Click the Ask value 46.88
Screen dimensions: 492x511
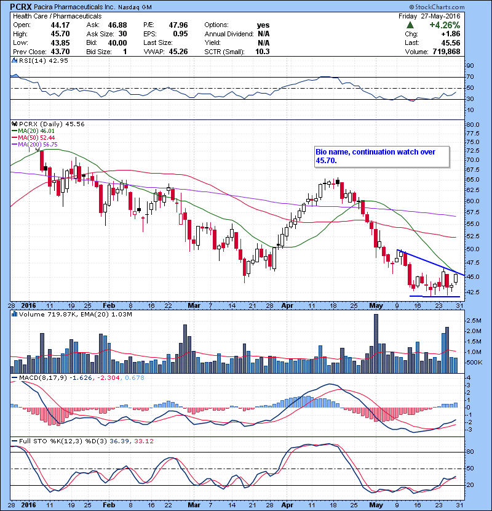[x=117, y=25]
